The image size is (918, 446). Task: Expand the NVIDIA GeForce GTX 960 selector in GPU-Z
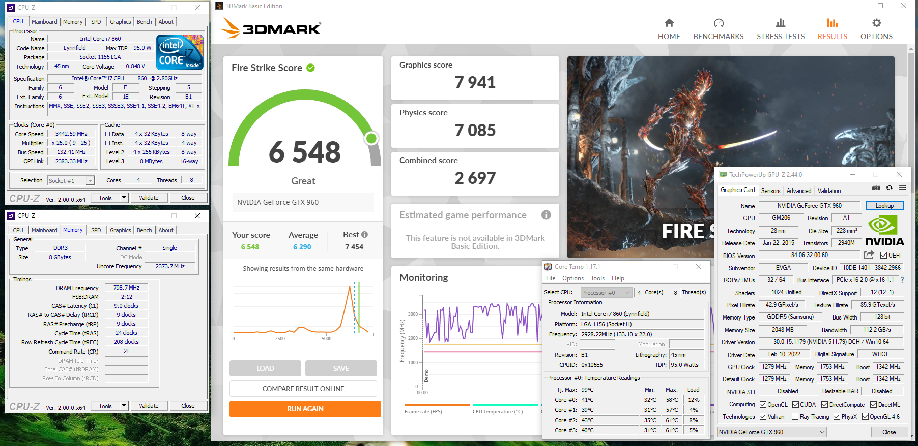point(822,432)
